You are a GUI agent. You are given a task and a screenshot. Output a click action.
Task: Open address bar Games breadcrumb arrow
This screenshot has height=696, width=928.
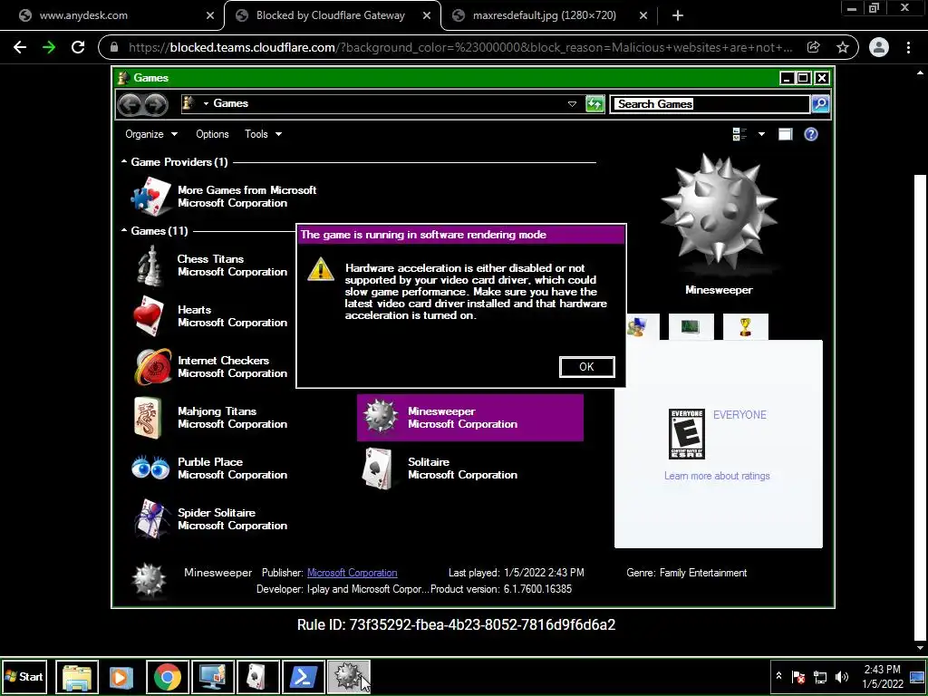point(206,103)
